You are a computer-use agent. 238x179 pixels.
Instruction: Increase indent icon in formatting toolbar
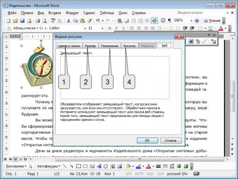192,28
